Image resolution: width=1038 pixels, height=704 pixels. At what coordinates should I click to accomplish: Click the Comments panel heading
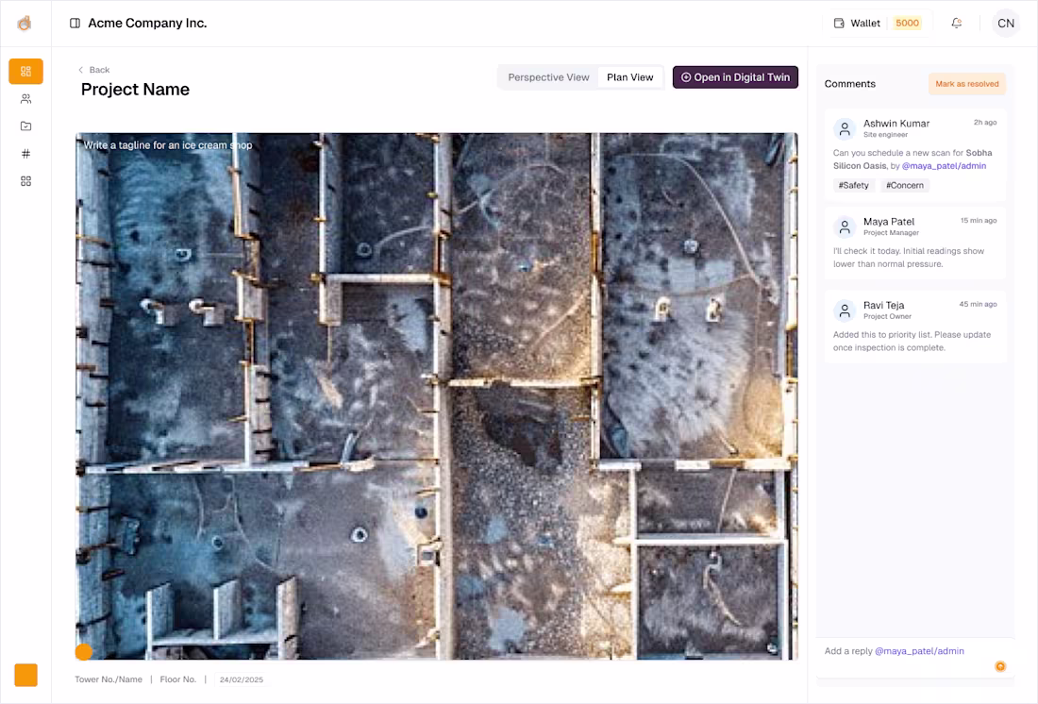tap(849, 84)
